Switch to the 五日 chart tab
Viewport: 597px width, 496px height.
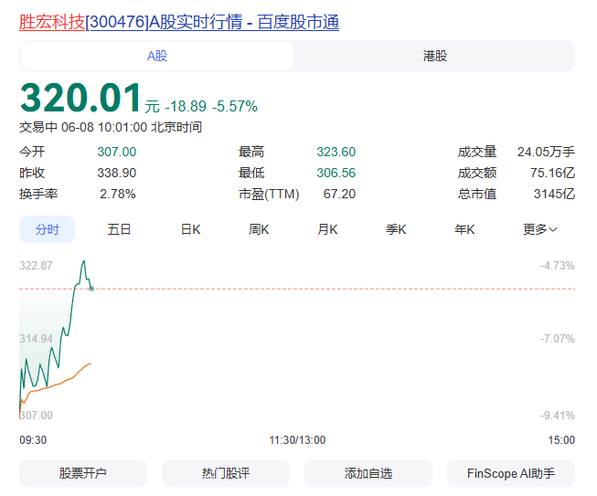click(119, 229)
